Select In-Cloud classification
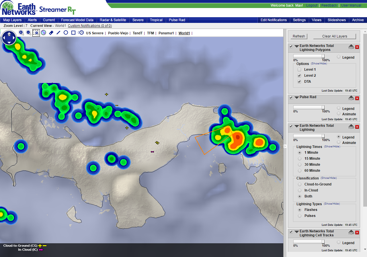Screen dimensions: 367x257 tap(300, 190)
